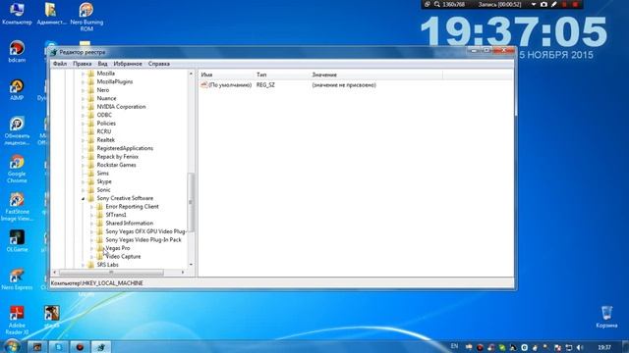The image size is (629, 353).
Task: Select the Repack by Fenixx key
Action: point(118,157)
